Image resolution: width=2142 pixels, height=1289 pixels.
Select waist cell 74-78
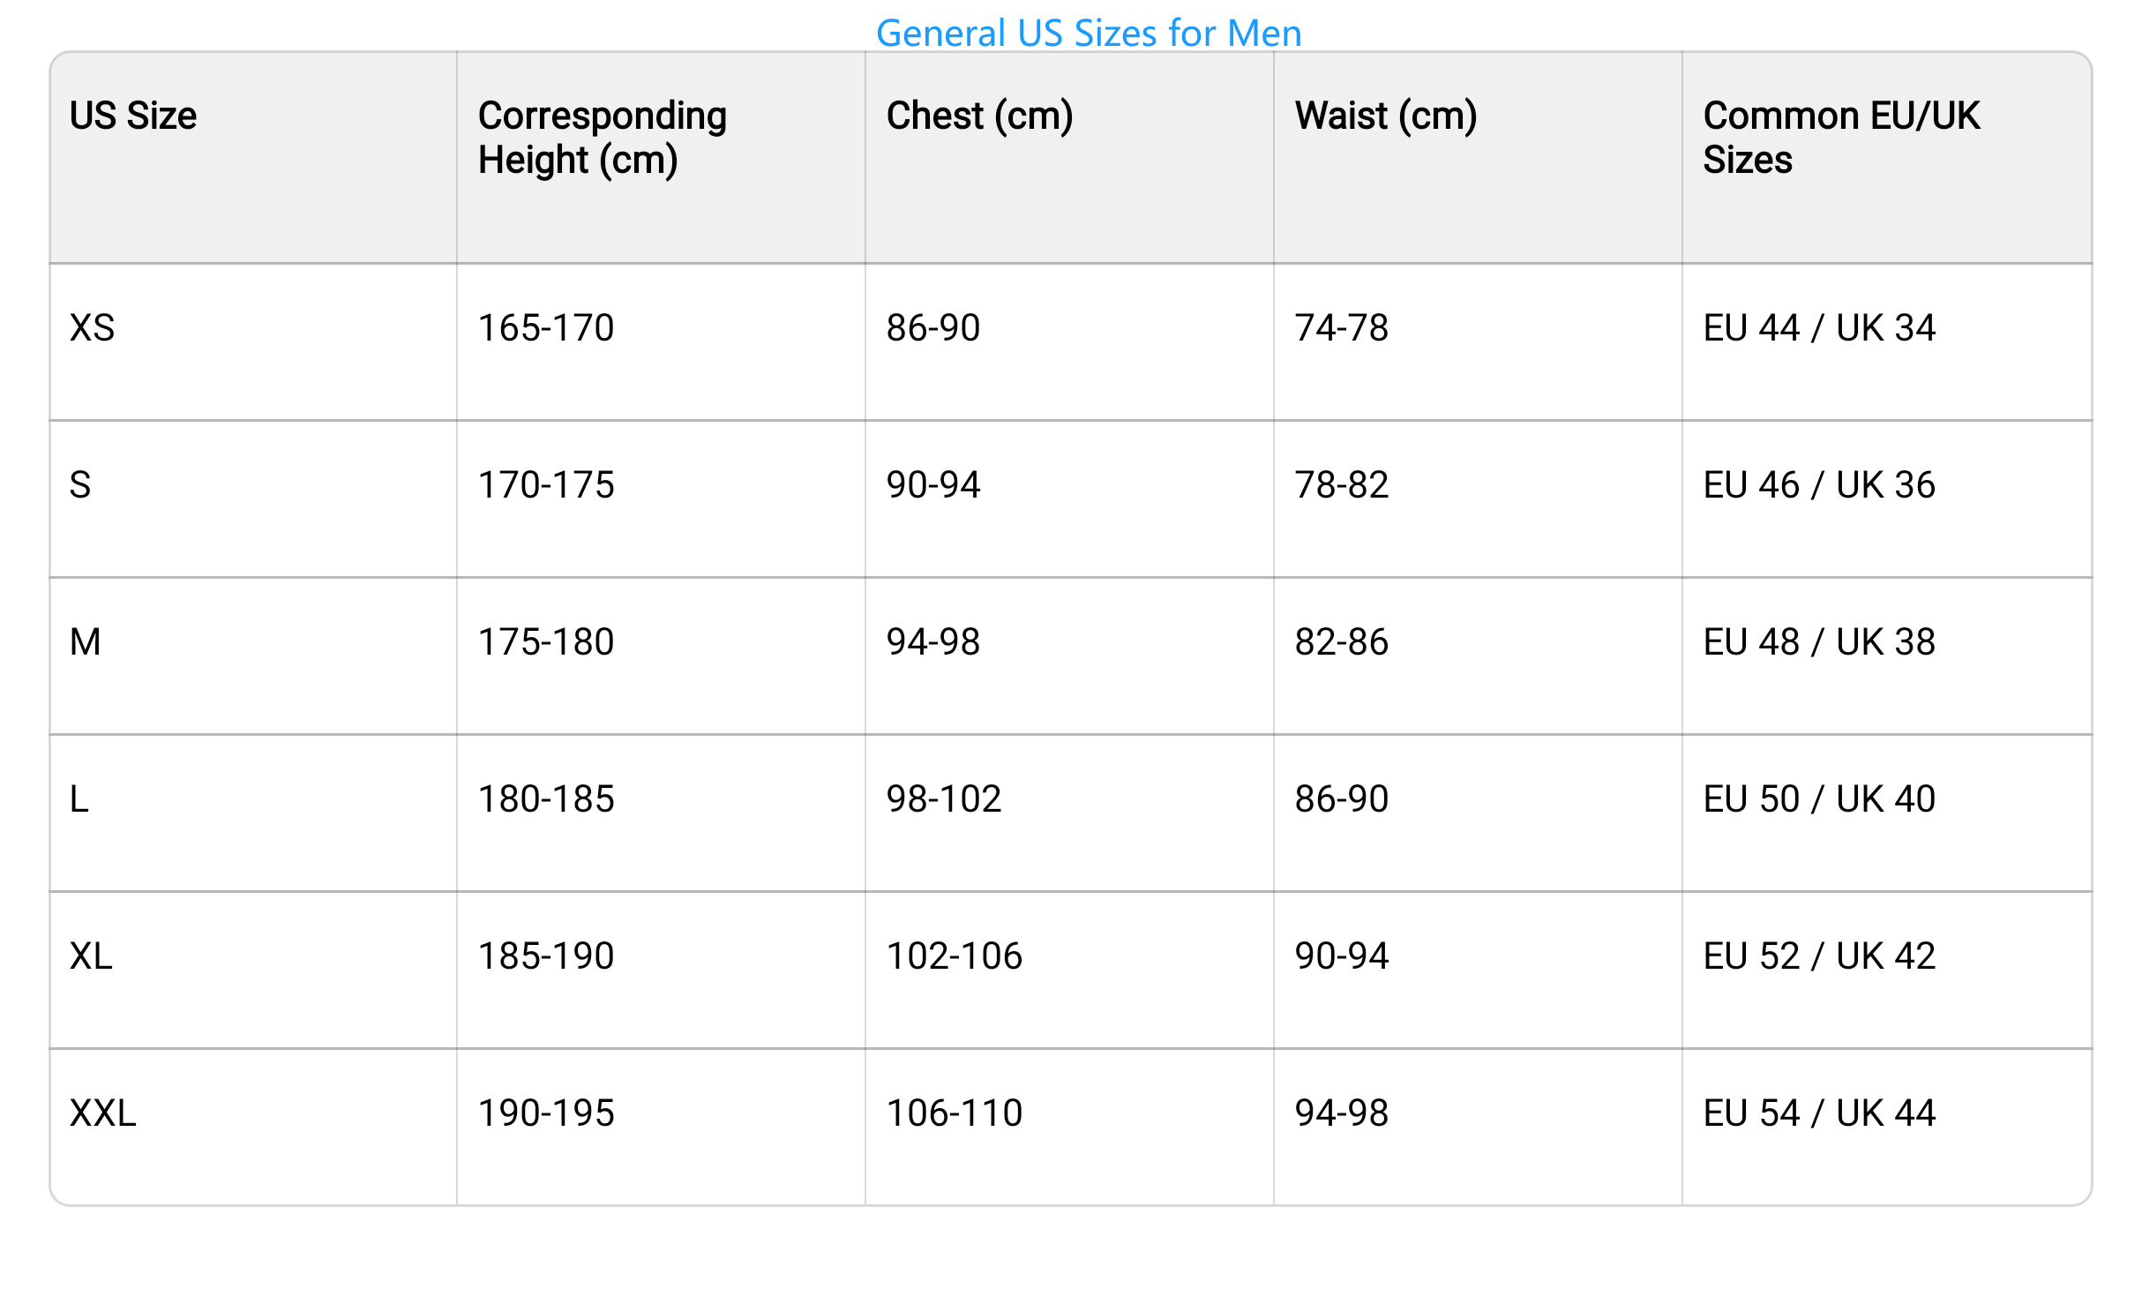pyautogui.click(x=1478, y=342)
